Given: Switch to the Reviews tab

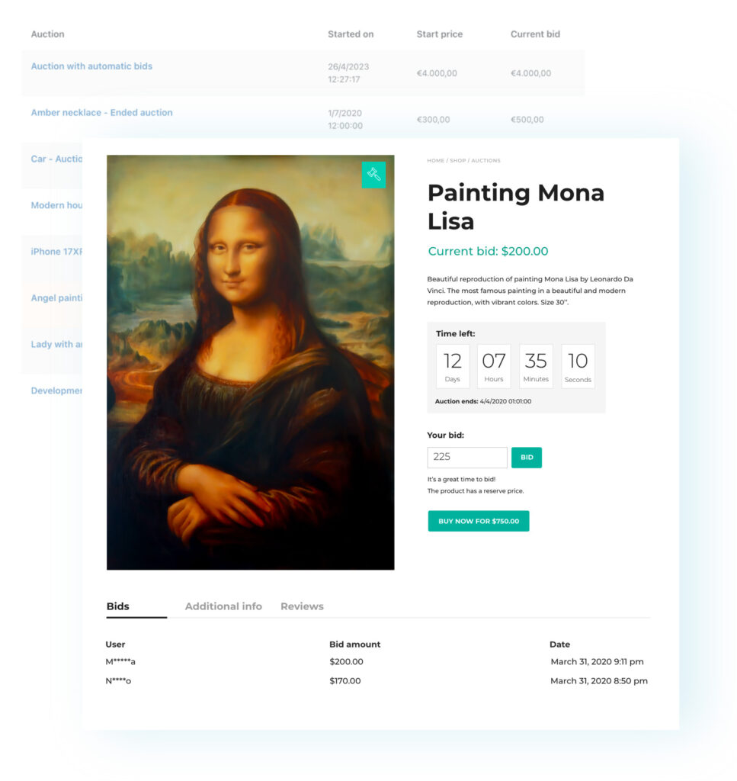Looking at the screenshot, I should coord(302,606).
